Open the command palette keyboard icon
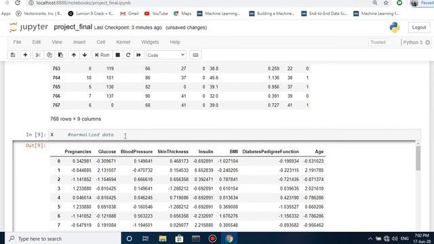Viewport: 434px width, 244px height. (x=195, y=55)
